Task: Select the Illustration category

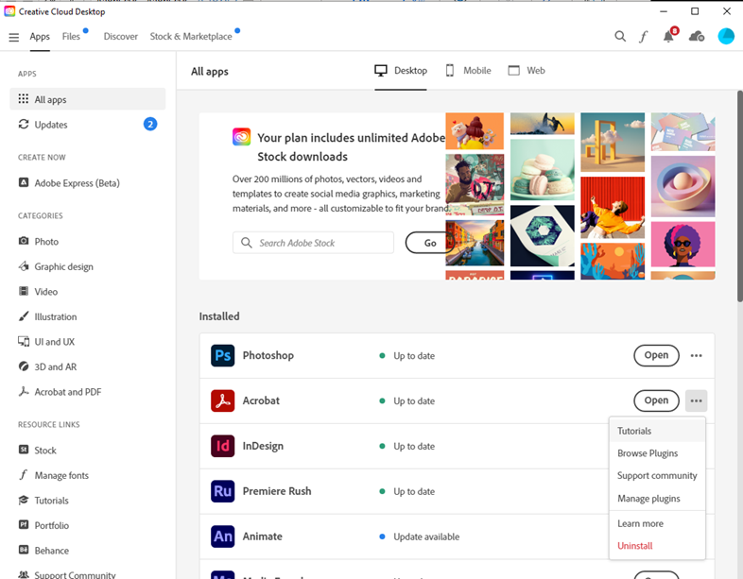Action: click(47, 316)
